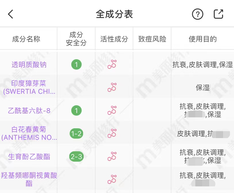234x193 pixels.
Task: Open ingredient 乙酰基六肽-8 details
Action: point(29,111)
